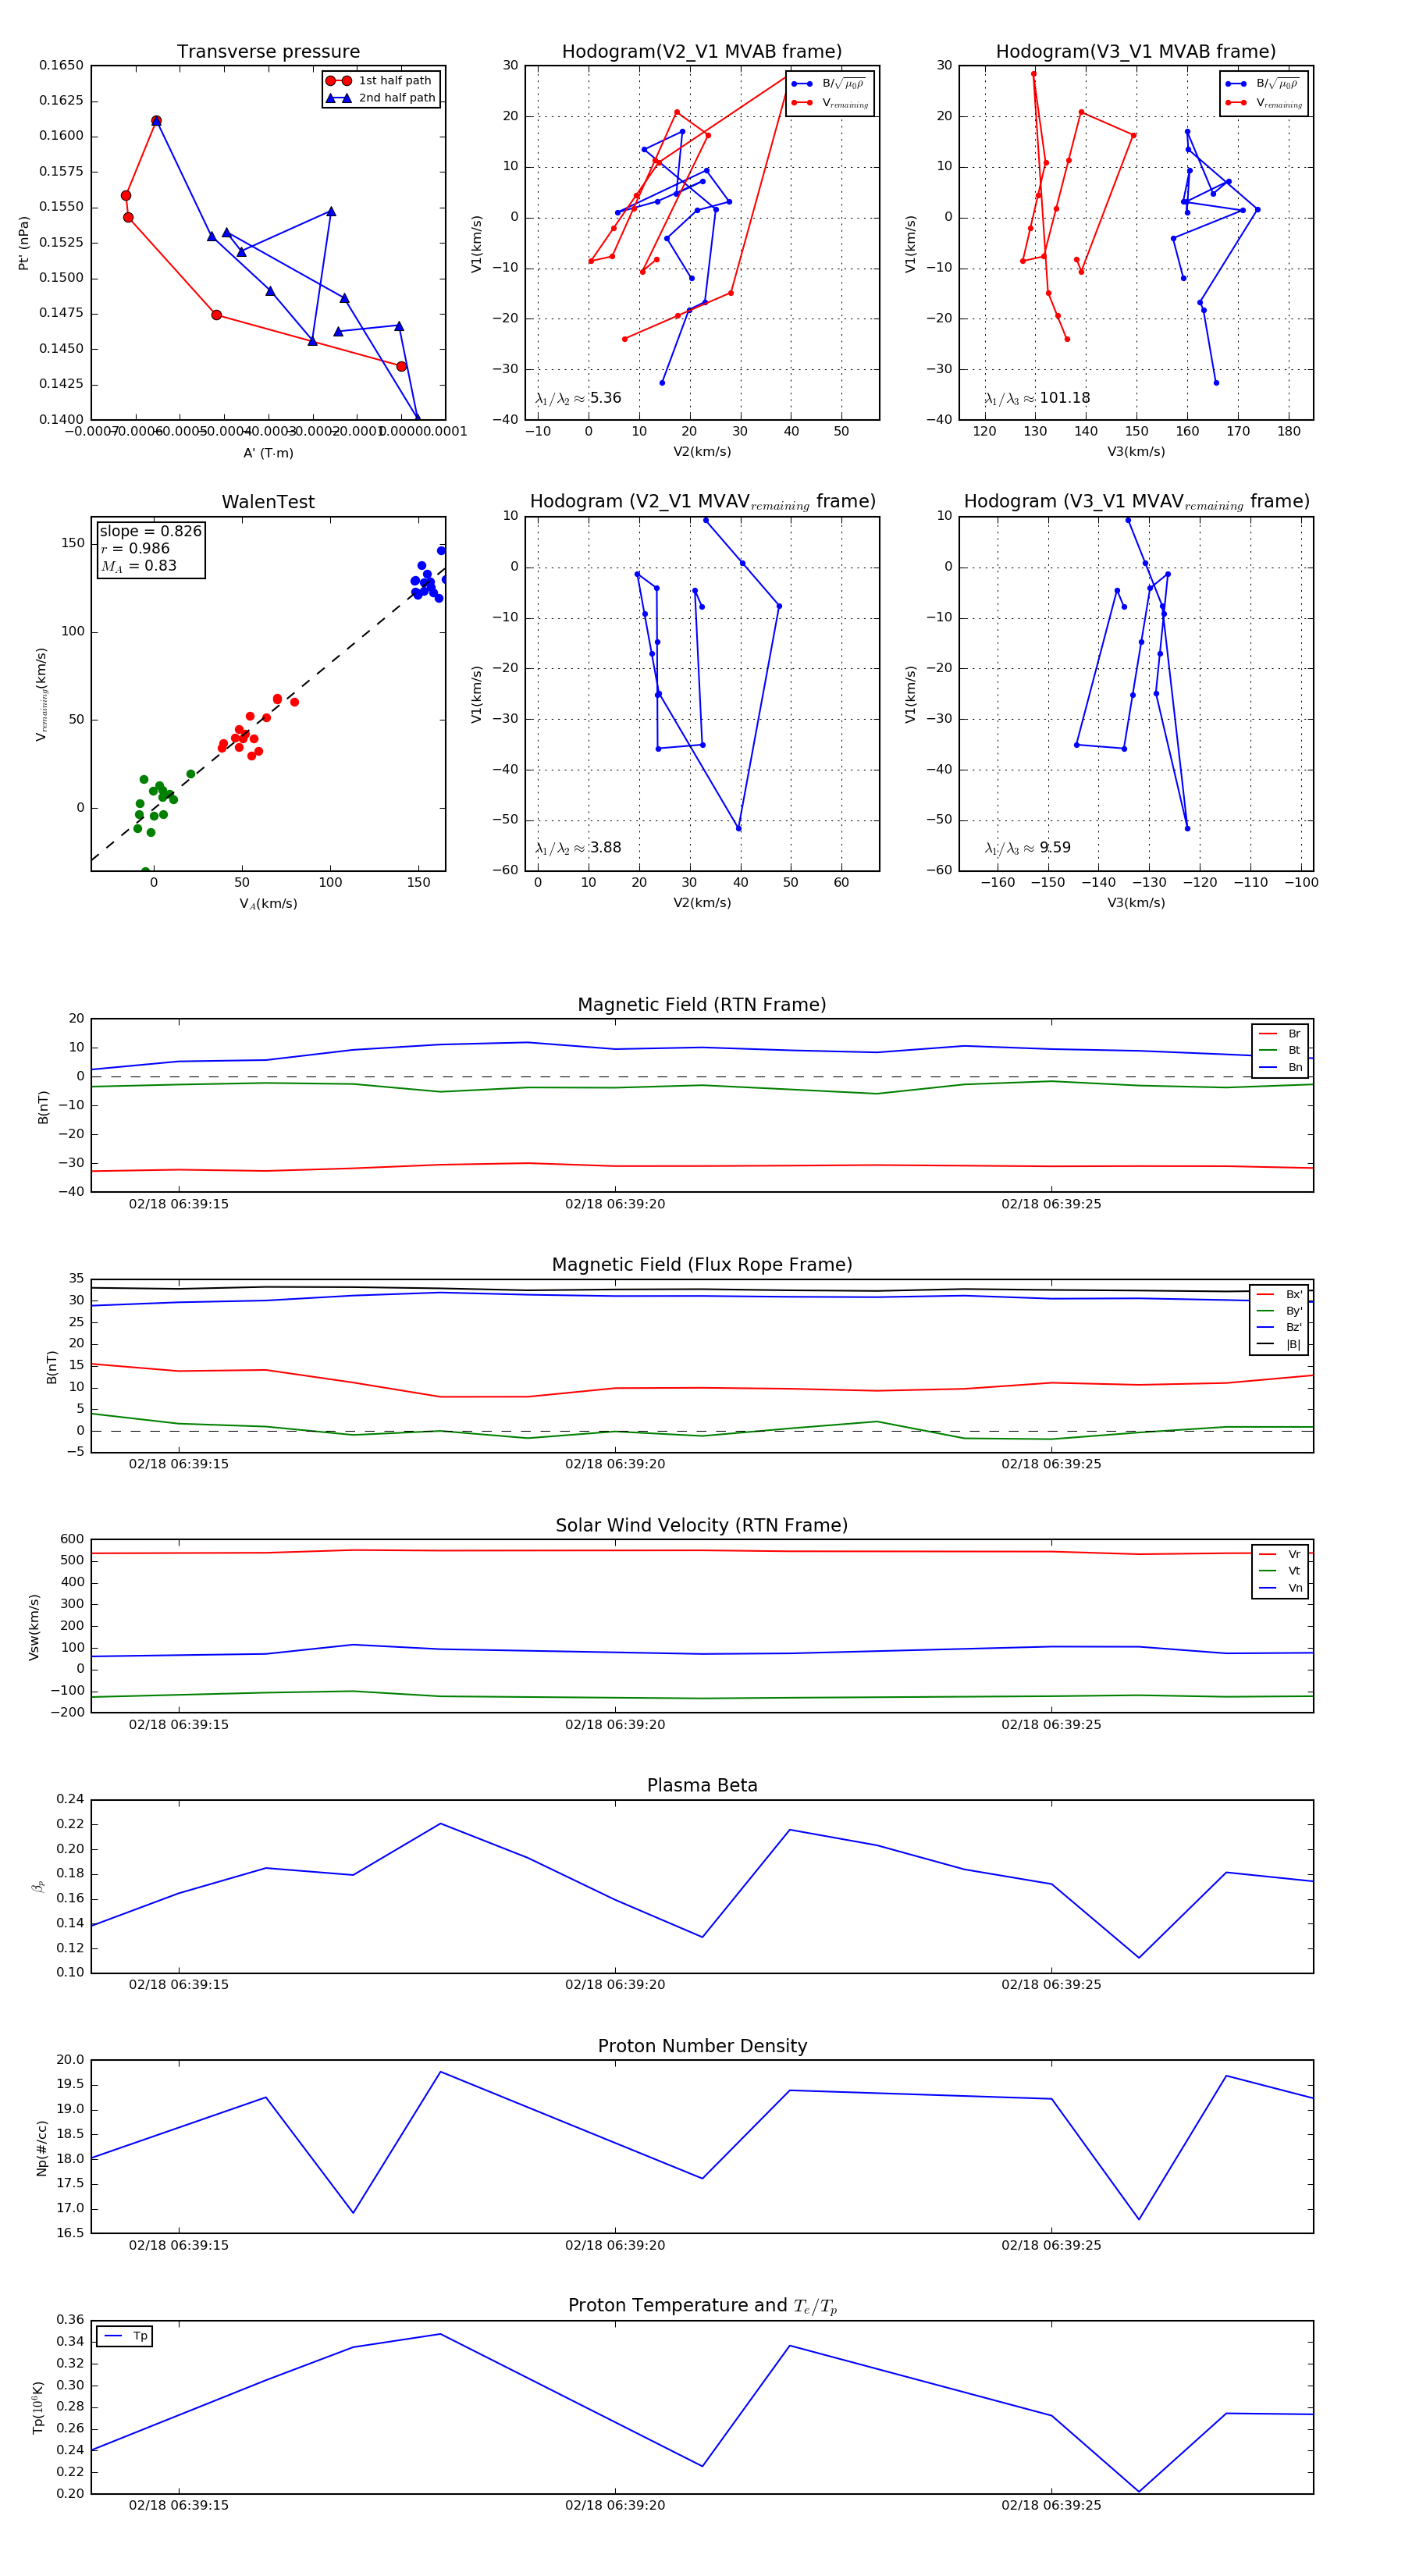Click the βp y-axis label of Plasma Beta

[38, 1886]
